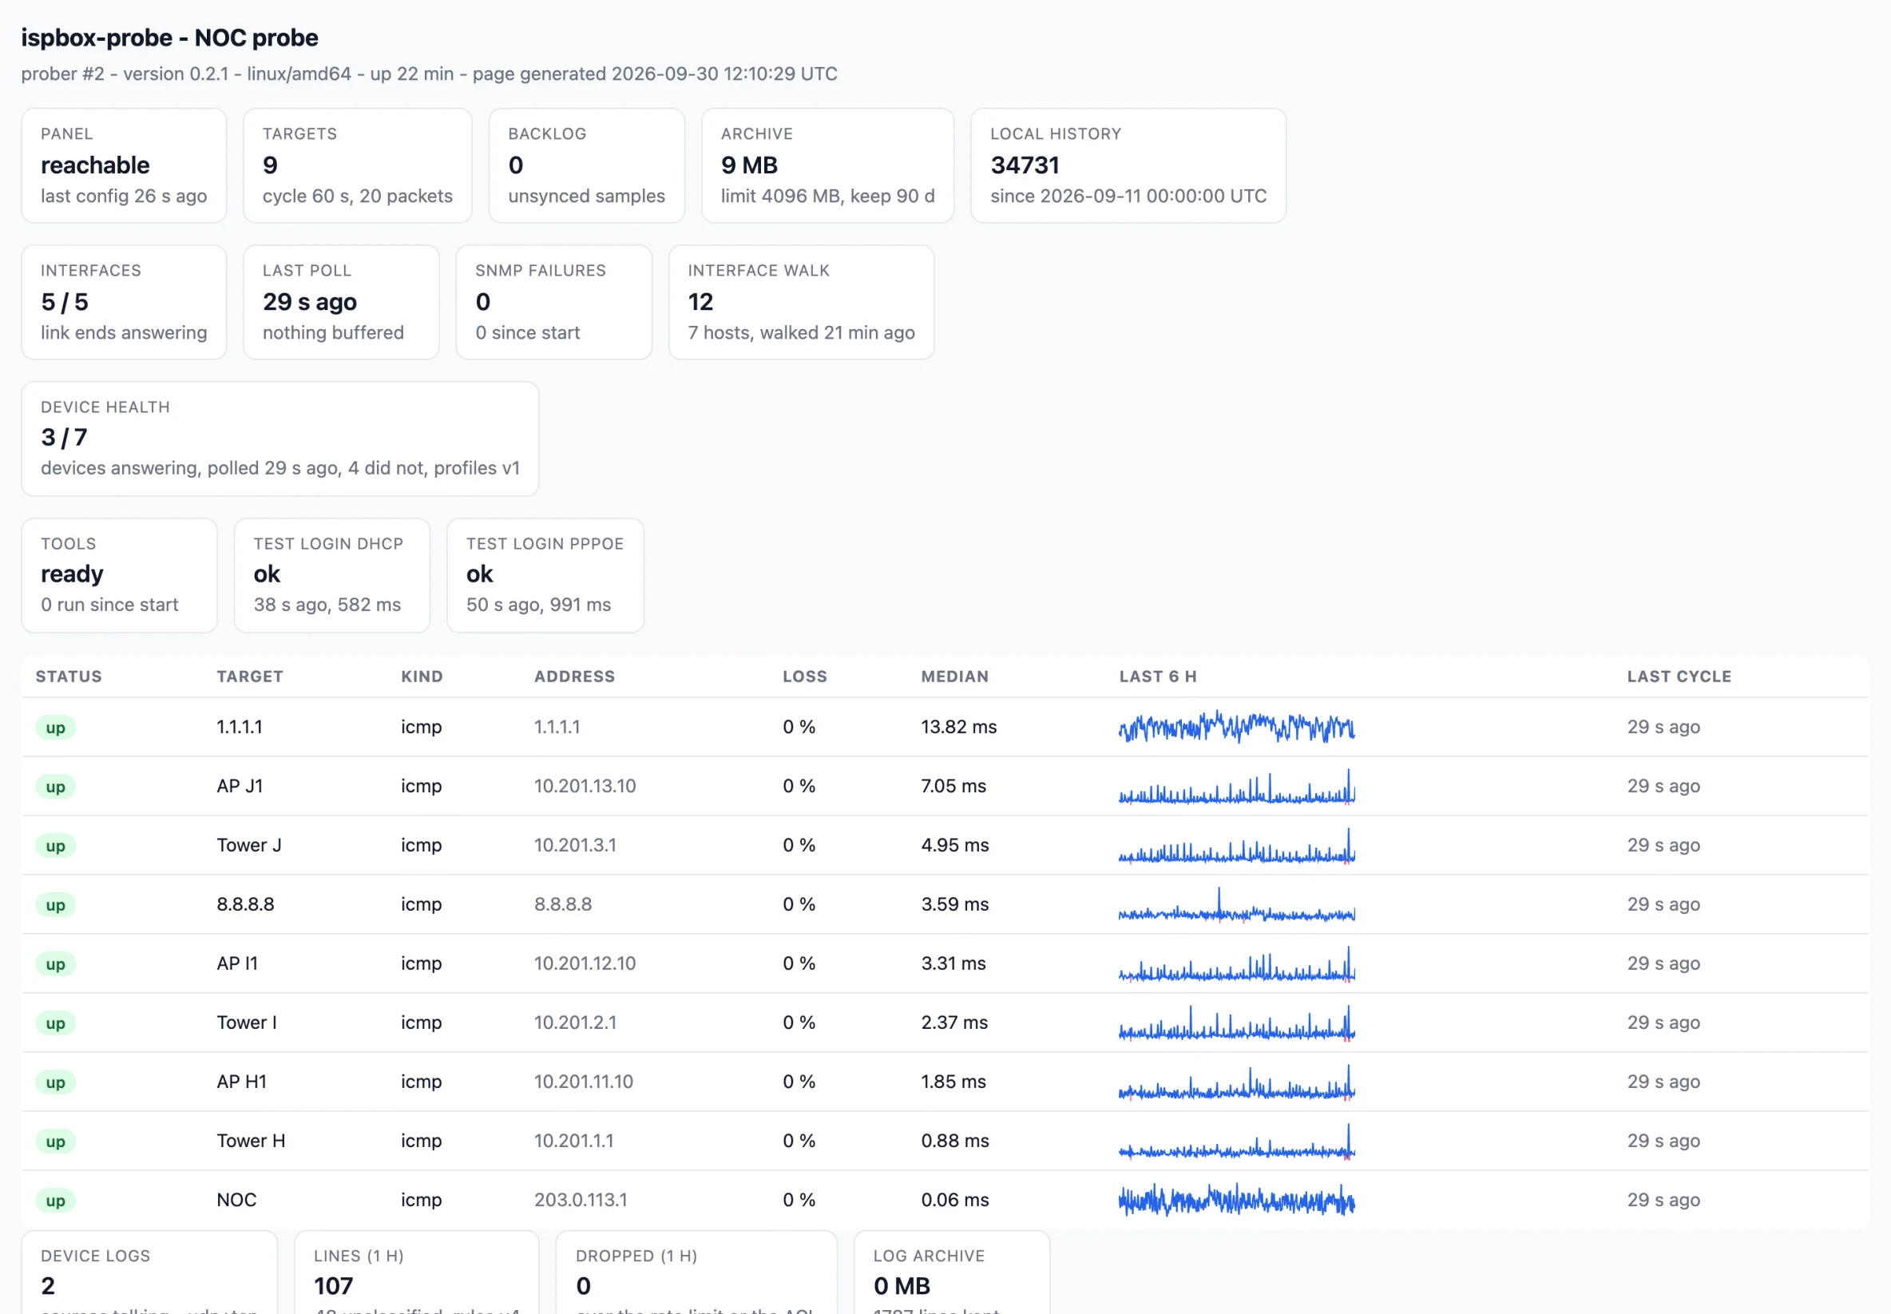1891x1314 pixels.
Task: Click the LOG ARCHIVE 0 MB card
Action: coord(951,1272)
